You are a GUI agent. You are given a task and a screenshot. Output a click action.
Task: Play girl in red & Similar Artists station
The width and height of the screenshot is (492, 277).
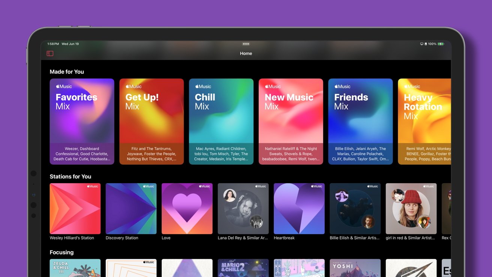(x=411, y=209)
